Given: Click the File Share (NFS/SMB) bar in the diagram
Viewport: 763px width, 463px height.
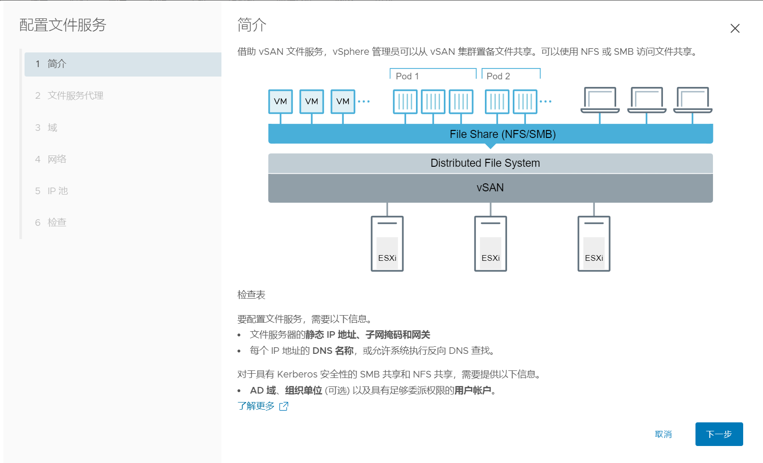Looking at the screenshot, I should click(x=491, y=134).
